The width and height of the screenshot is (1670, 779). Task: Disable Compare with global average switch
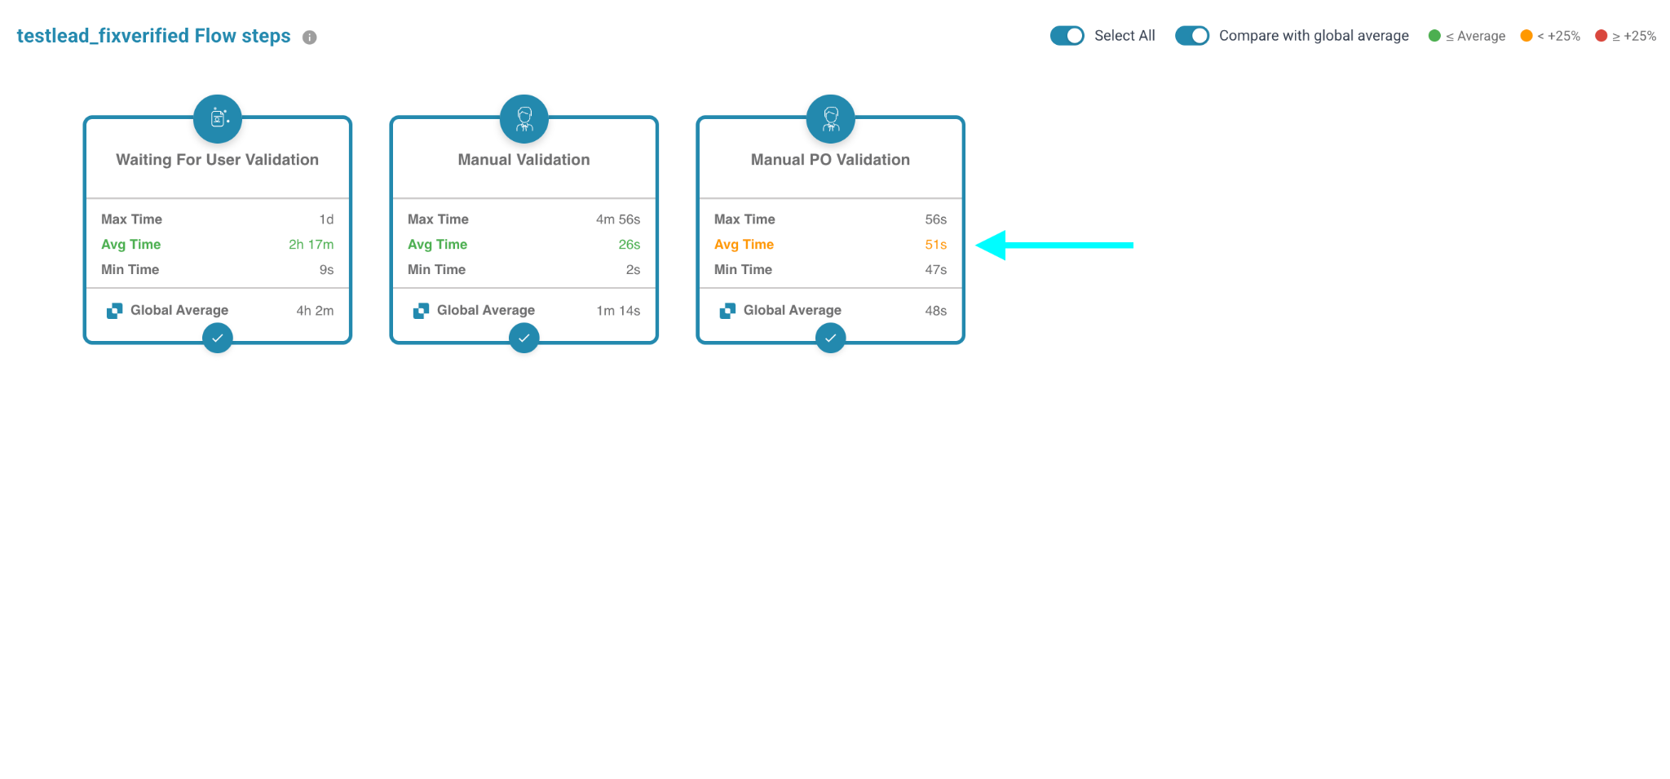[1192, 36]
